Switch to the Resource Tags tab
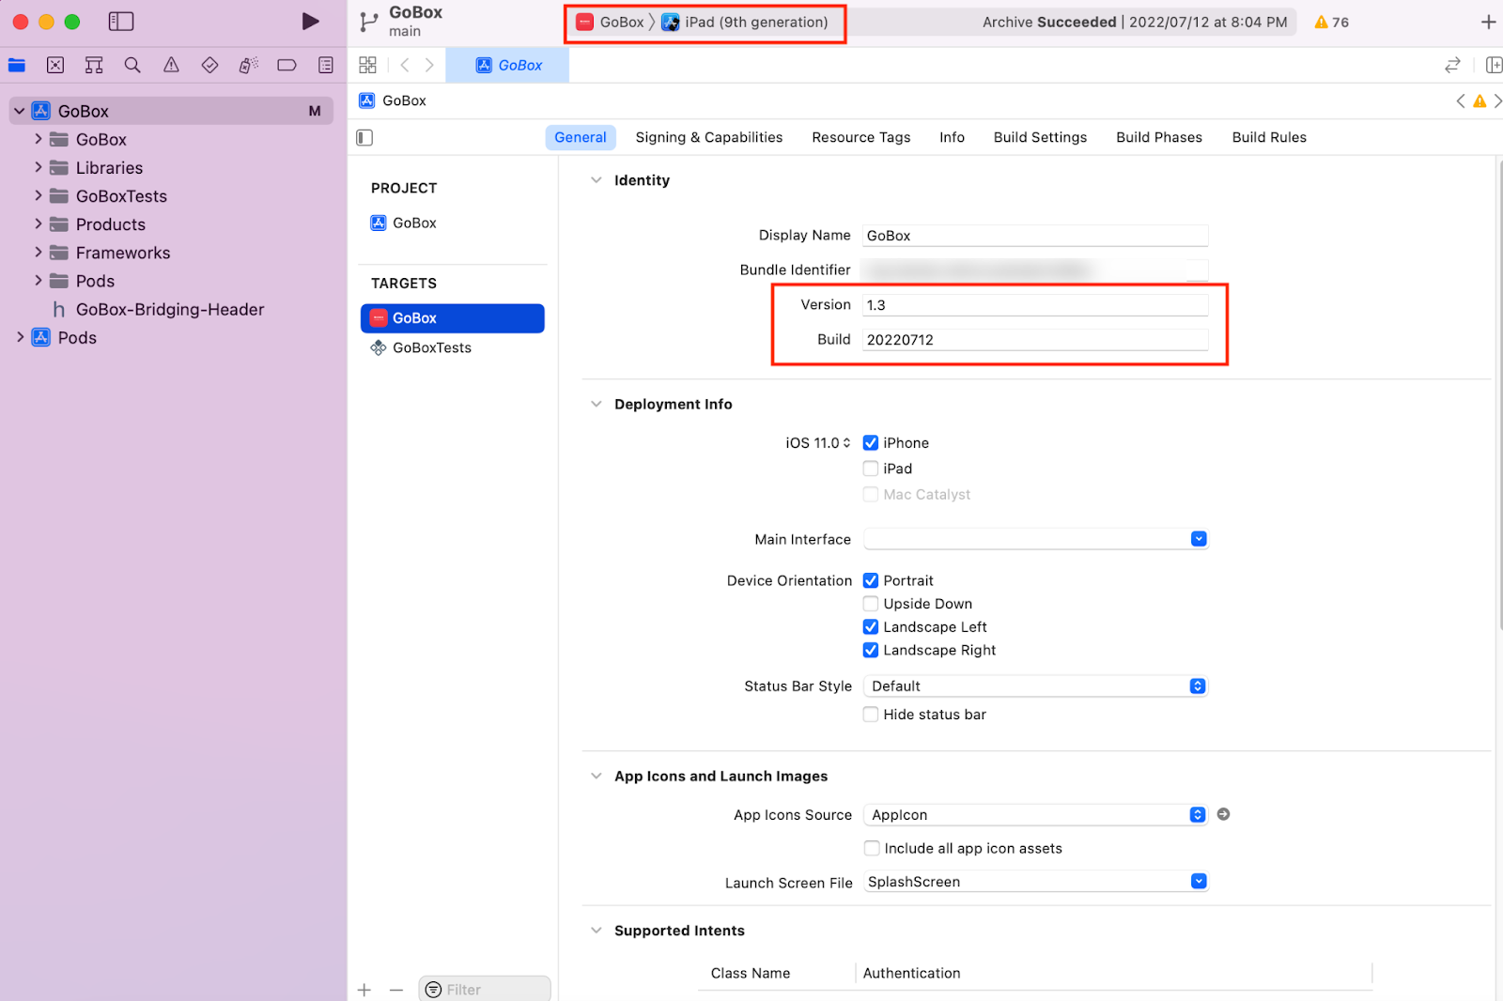This screenshot has height=1001, width=1503. pos(861,137)
